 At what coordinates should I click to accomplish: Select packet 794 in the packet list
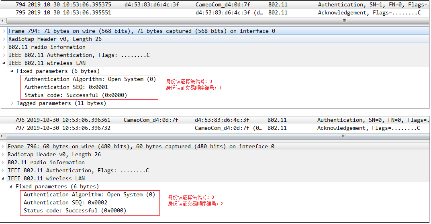[215, 5]
